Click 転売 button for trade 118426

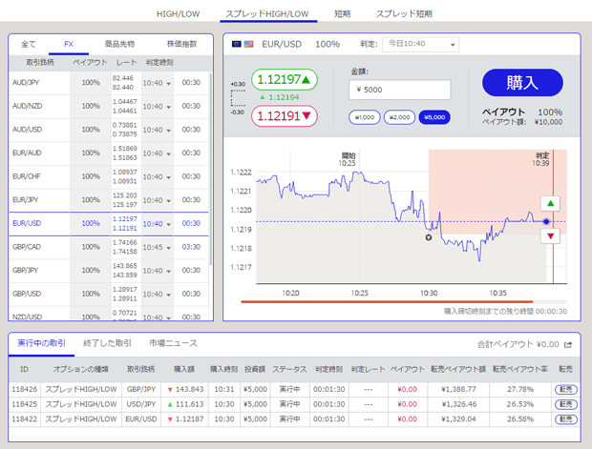(566, 390)
